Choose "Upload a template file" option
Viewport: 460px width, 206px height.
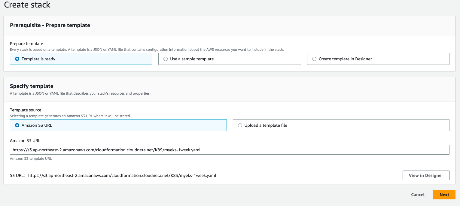240,125
